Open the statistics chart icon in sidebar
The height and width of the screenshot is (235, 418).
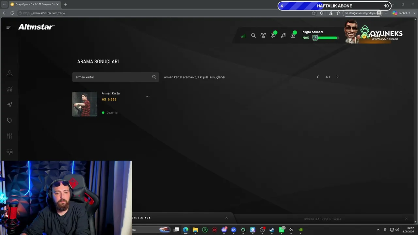point(9,89)
